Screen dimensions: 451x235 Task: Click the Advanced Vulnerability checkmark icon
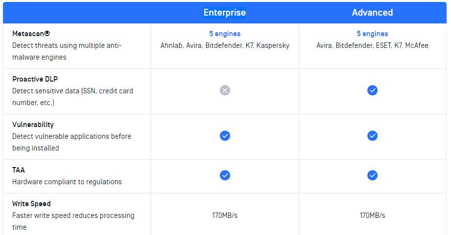[372, 136]
